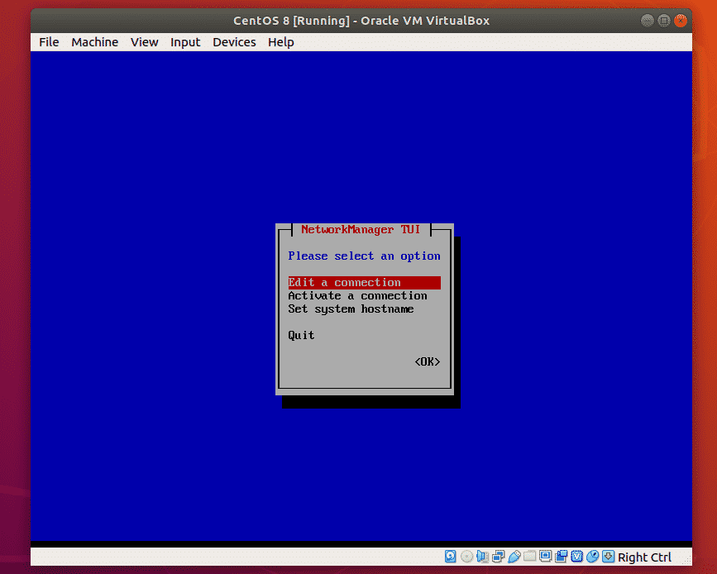Click the NetworkManager TUI title text
Viewport: 717px width, 574px height.
(361, 230)
